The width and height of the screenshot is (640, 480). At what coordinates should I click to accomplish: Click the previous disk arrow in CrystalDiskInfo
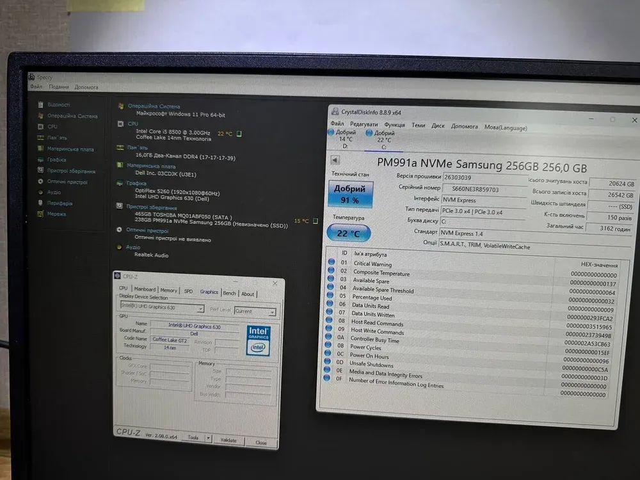[335, 160]
